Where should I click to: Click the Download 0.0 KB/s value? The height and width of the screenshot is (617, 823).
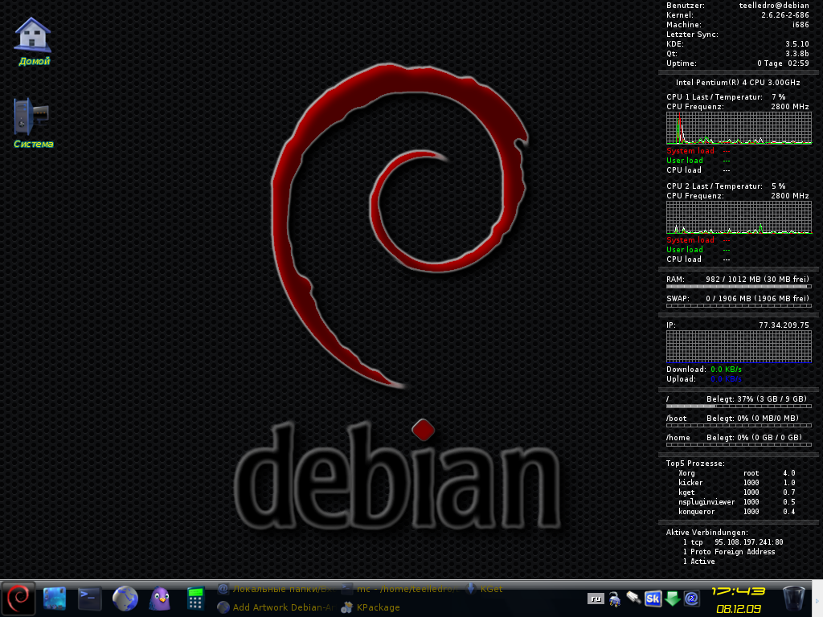coord(726,370)
